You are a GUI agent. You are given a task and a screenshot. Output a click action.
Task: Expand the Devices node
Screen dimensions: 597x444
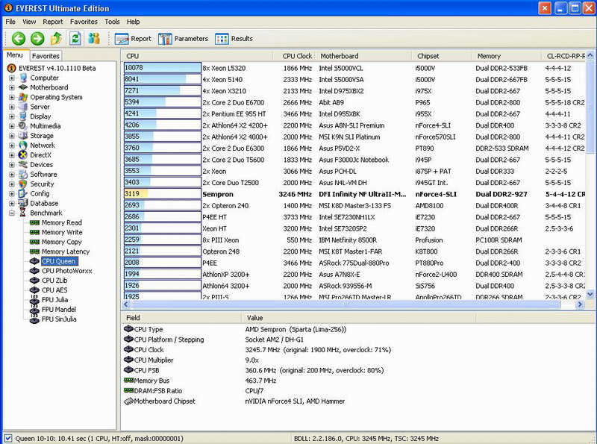(x=12, y=164)
